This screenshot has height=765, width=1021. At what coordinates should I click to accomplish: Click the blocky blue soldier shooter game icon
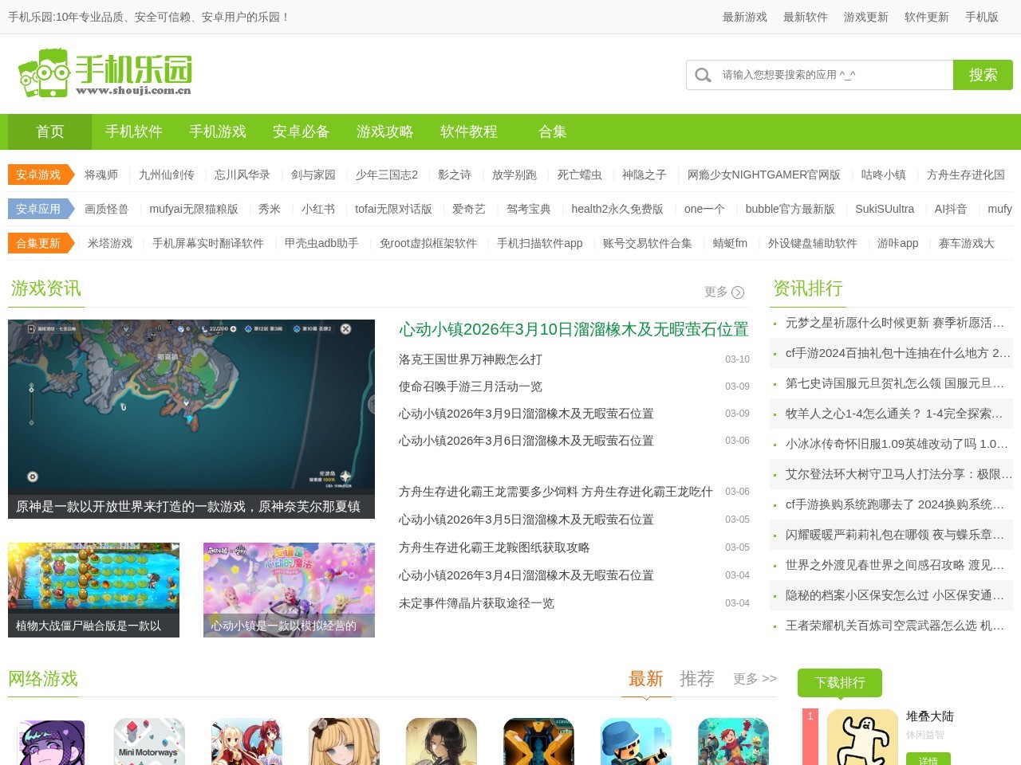coord(636,741)
